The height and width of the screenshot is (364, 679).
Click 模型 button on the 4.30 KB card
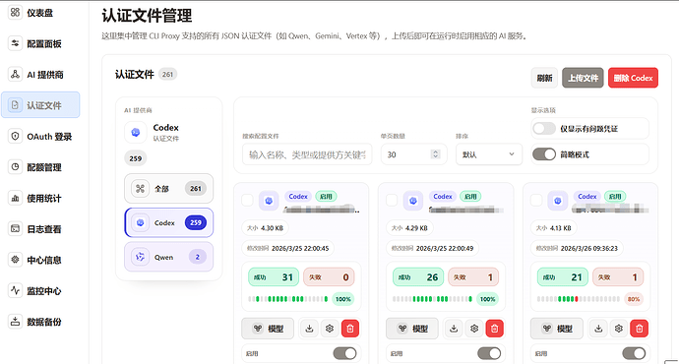(268, 329)
